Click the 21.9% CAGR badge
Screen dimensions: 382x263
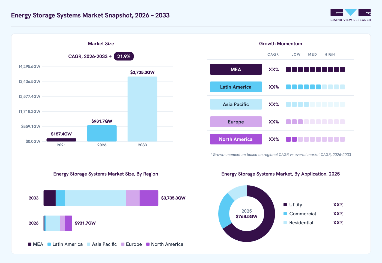point(124,56)
